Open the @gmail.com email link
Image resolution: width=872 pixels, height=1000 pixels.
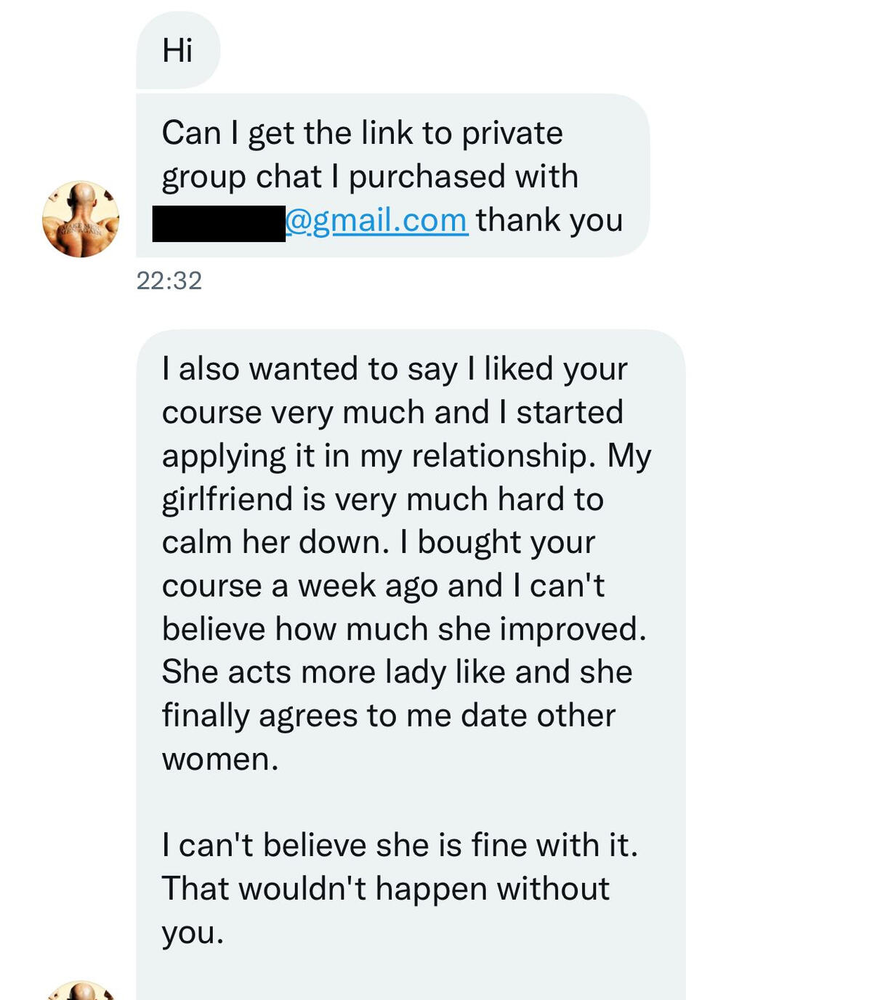coord(376,220)
